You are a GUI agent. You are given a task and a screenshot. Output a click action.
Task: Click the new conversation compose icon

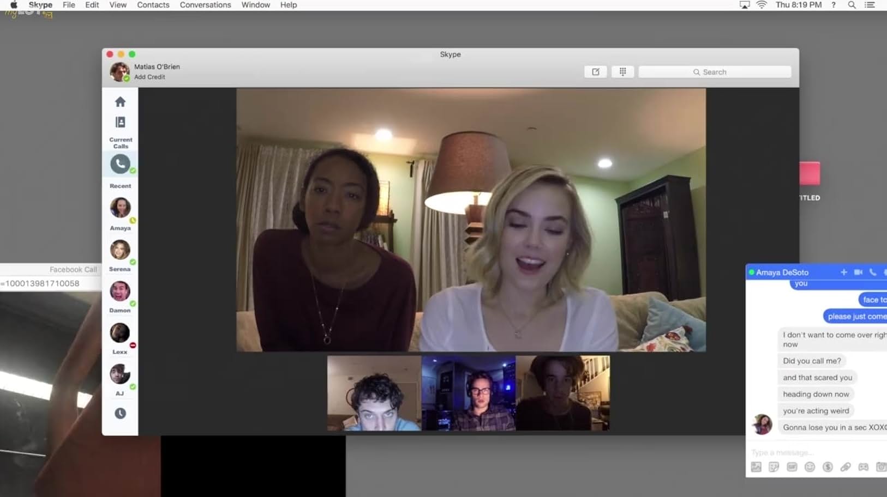tap(596, 72)
